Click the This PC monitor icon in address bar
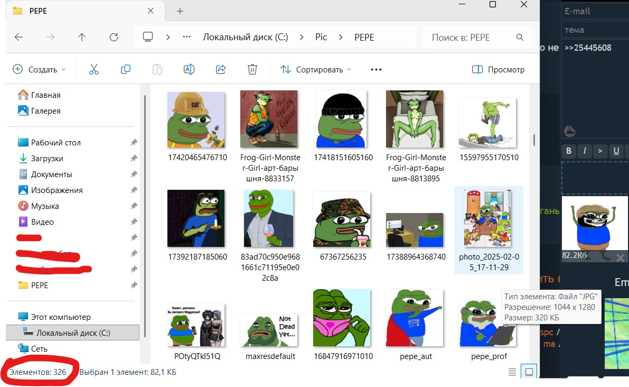 pyautogui.click(x=148, y=37)
